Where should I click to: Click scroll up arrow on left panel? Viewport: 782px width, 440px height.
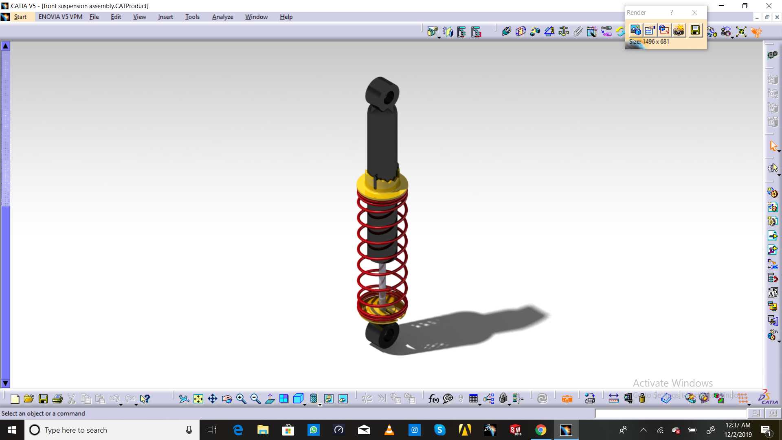click(5, 46)
